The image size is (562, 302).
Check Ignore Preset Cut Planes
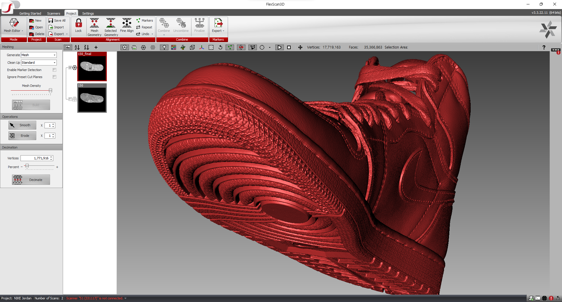click(54, 77)
